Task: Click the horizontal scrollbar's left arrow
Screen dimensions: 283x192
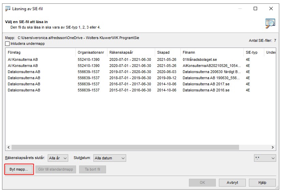Action: click(x=9, y=147)
